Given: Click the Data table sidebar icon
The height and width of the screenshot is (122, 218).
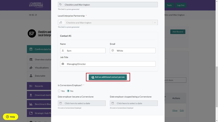Looking at the screenshot, I should 31,76.
